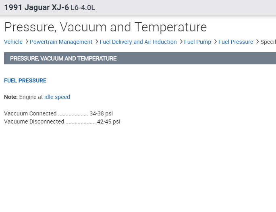Click the last chevron before Specifications
The height and width of the screenshot is (212, 276).
point(257,42)
